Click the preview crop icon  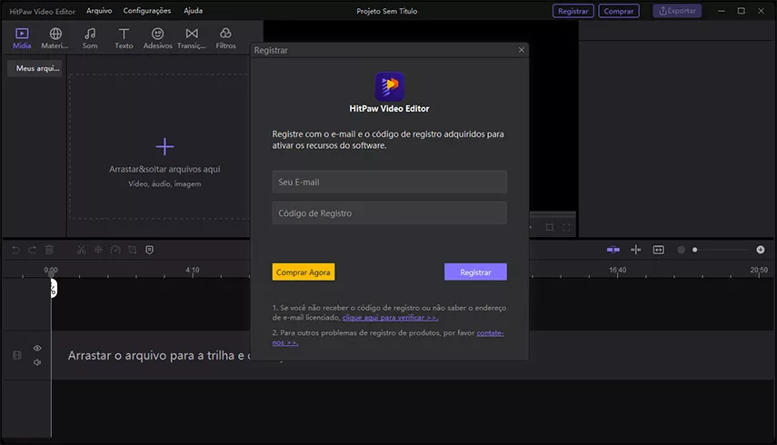pos(550,227)
